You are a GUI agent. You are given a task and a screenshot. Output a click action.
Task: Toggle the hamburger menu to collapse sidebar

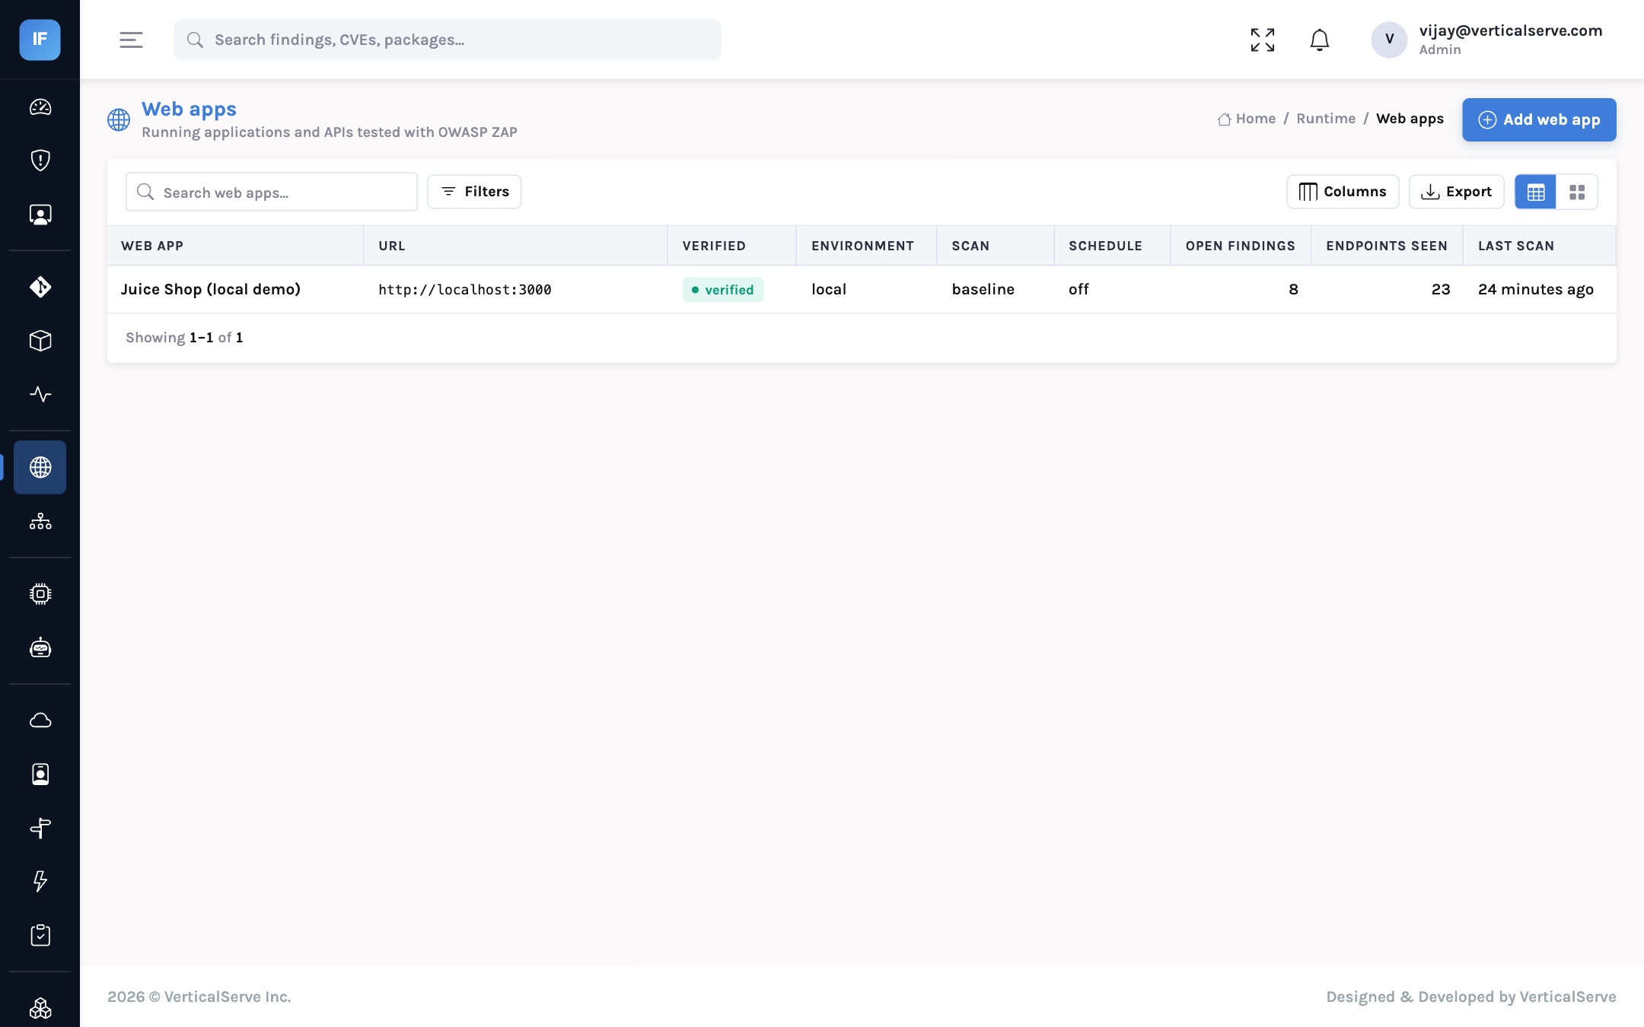(x=131, y=40)
